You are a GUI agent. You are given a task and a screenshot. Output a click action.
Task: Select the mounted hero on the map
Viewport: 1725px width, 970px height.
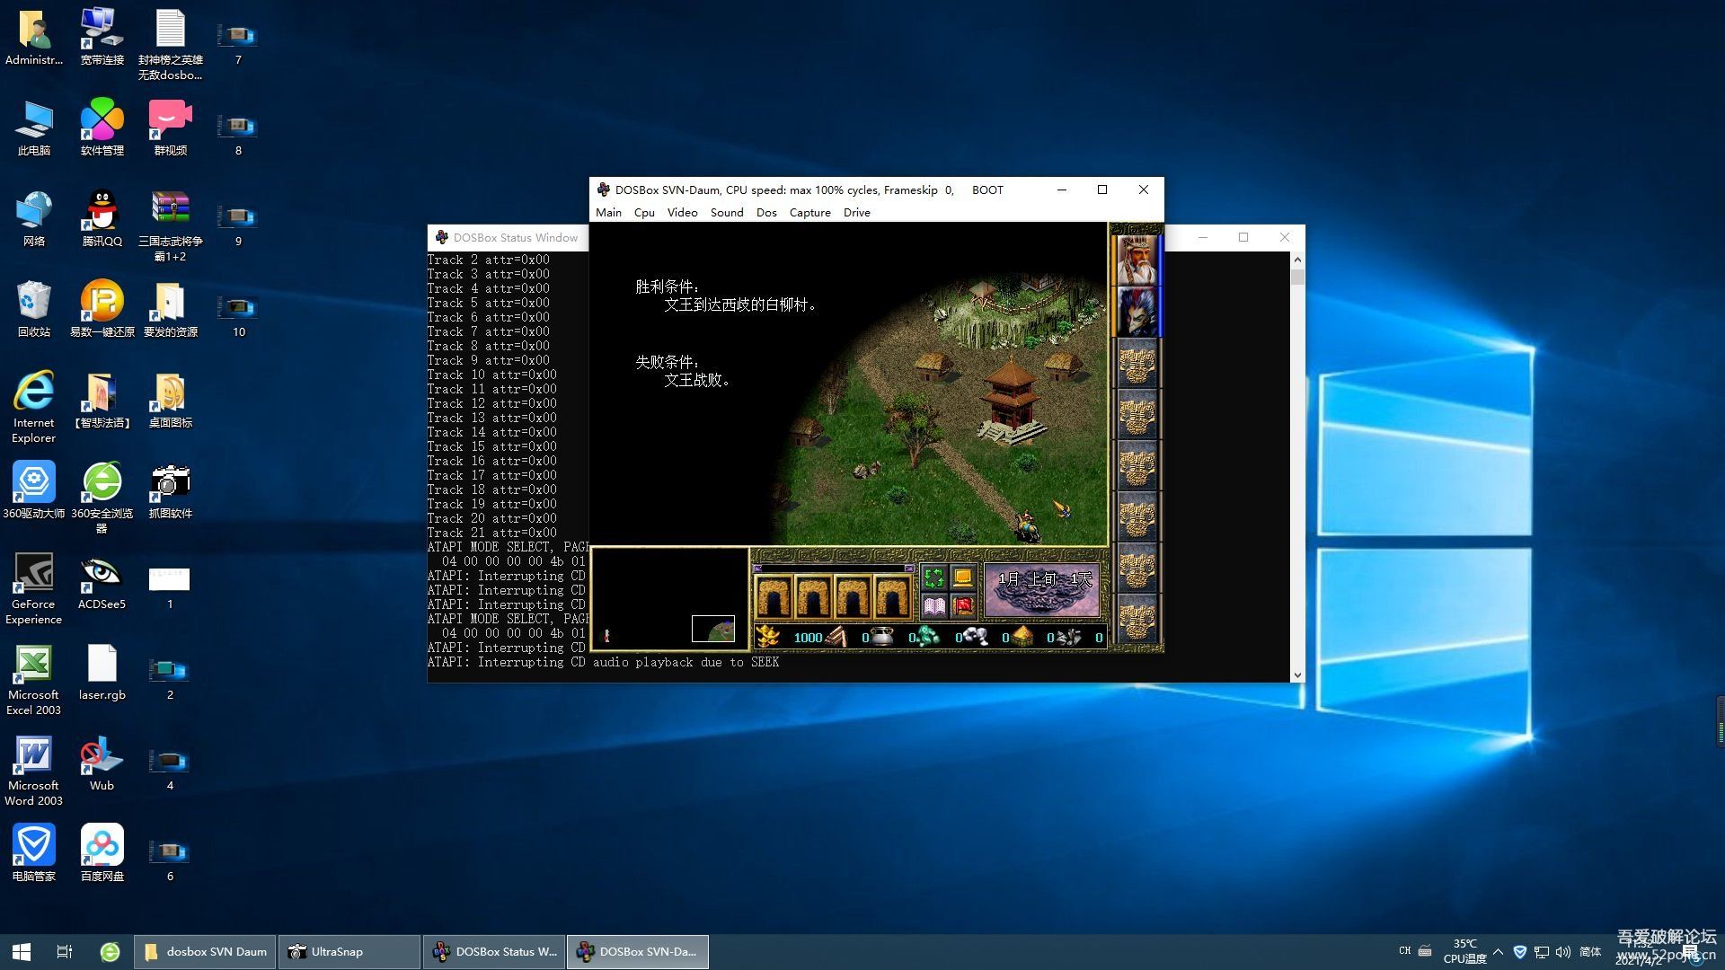(1026, 525)
